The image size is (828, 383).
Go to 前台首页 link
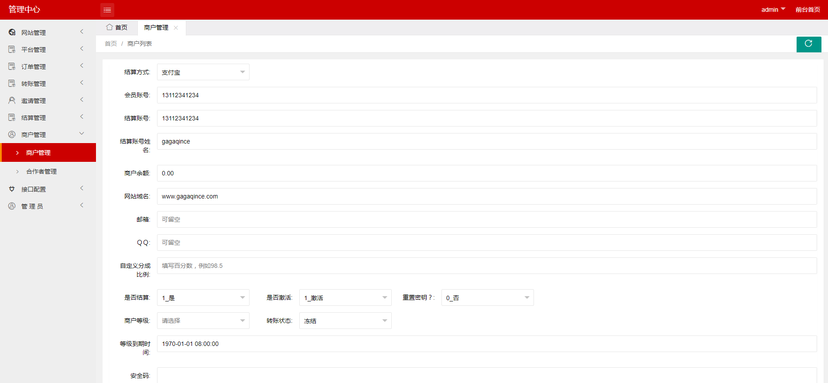point(807,10)
